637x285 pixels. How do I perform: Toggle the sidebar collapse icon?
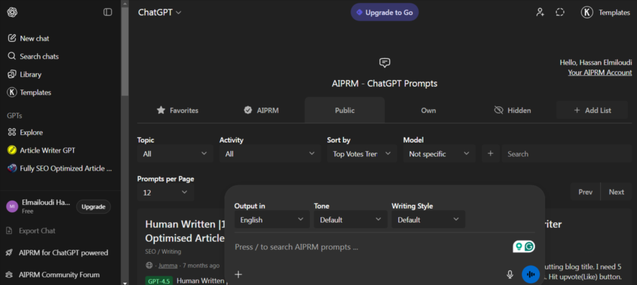pos(108,12)
